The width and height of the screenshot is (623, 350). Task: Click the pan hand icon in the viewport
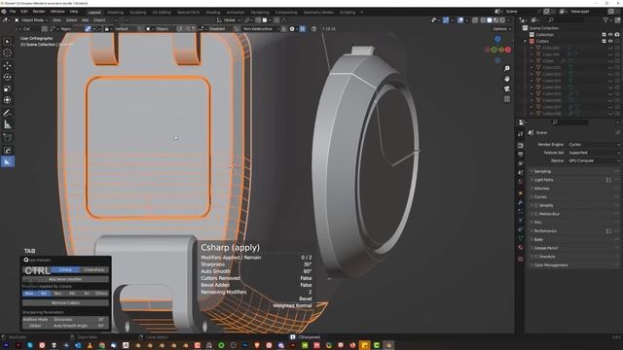pyautogui.click(x=507, y=79)
